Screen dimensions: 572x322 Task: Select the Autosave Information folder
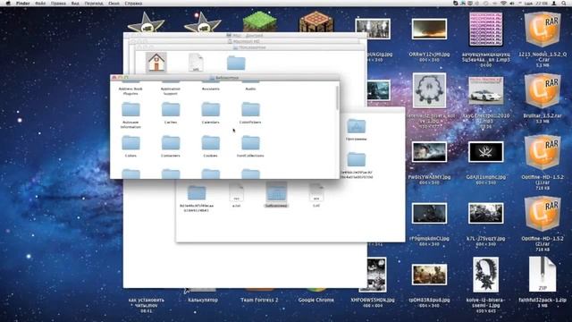[130, 109]
